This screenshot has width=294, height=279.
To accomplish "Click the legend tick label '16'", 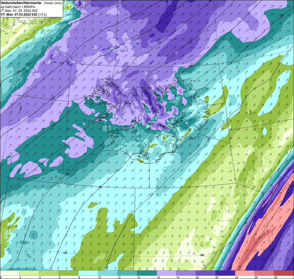I will [x=158, y=277].
